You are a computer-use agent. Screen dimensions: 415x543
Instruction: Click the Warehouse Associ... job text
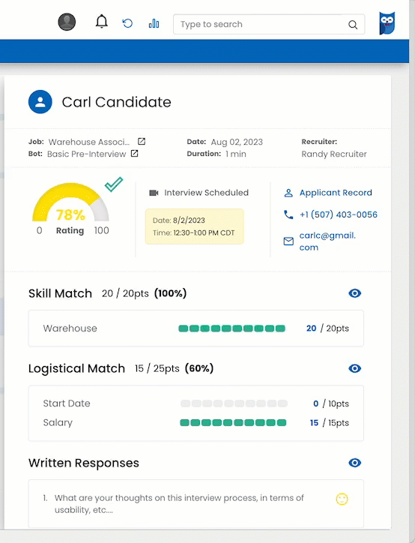[89, 142]
